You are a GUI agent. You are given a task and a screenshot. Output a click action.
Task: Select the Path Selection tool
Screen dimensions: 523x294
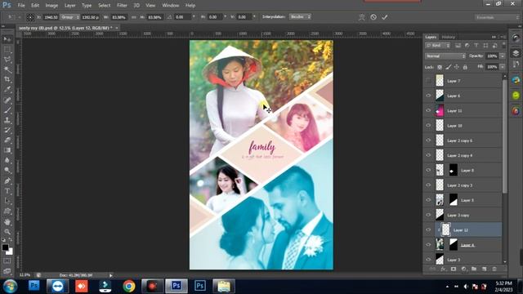click(7, 202)
